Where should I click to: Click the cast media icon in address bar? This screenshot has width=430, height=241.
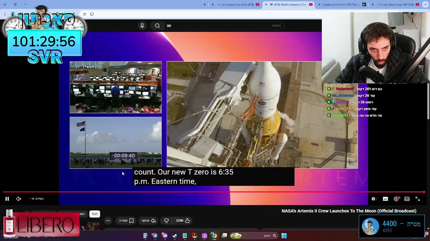(x=92, y=14)
